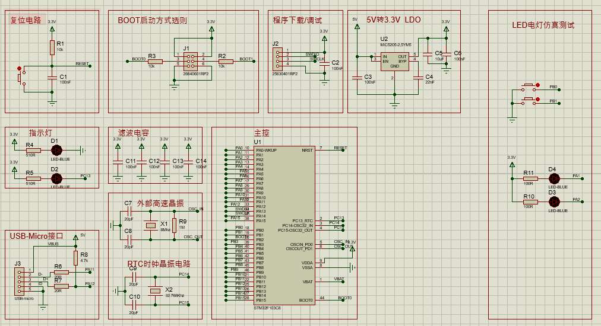Select resistor R3 10k

(155, 61)
